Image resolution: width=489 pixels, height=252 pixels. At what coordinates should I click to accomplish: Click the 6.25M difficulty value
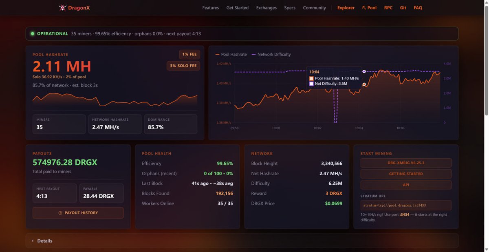[335, 183]
